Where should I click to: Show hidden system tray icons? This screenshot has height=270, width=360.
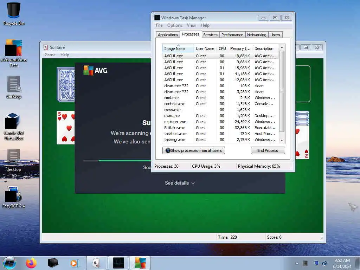pos(297,263)
